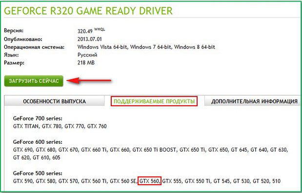Click GTX 650 Ti BOOST in the list

[154, 150]
